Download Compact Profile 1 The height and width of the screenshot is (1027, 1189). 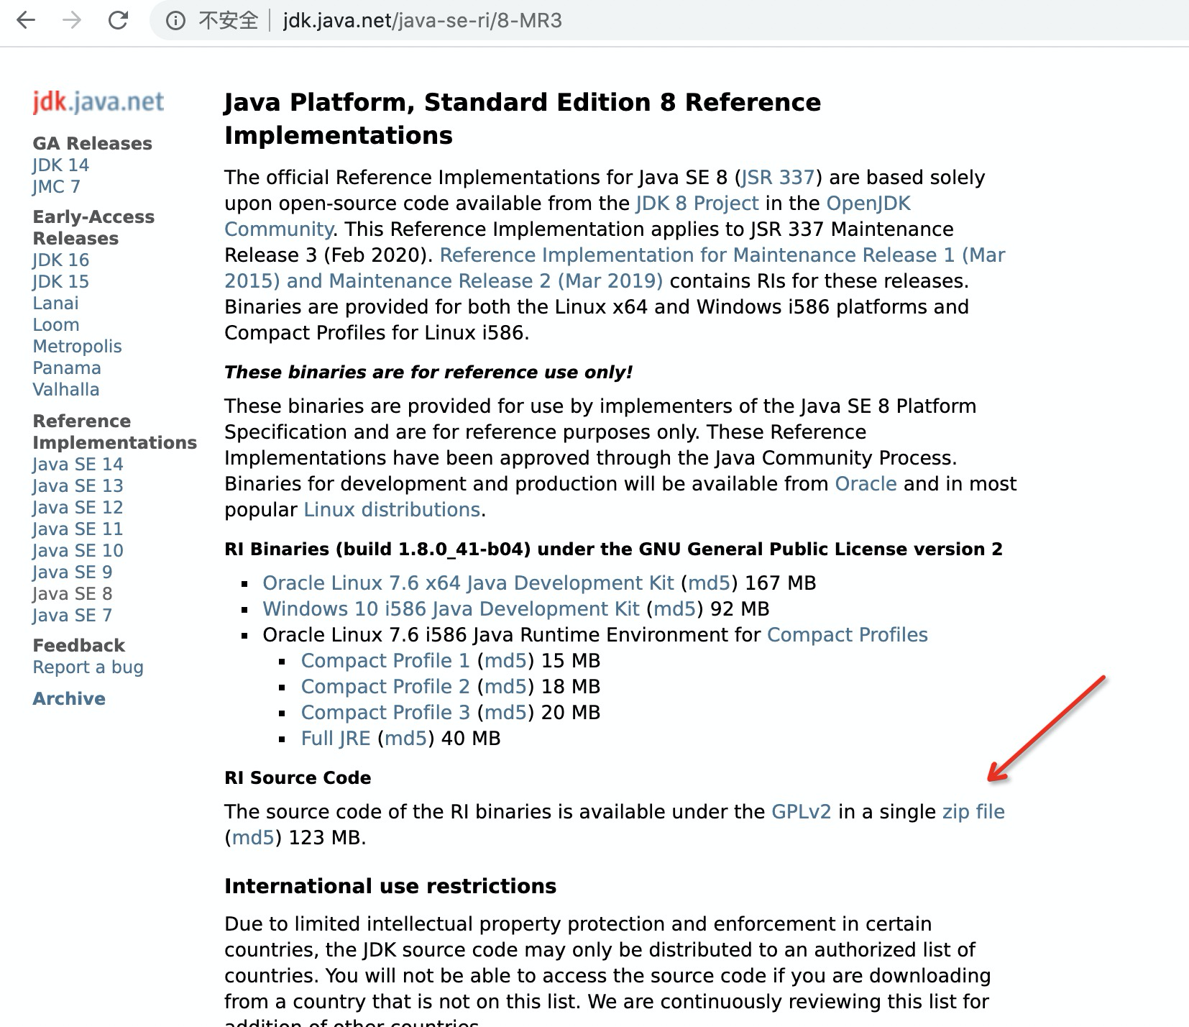385,661
